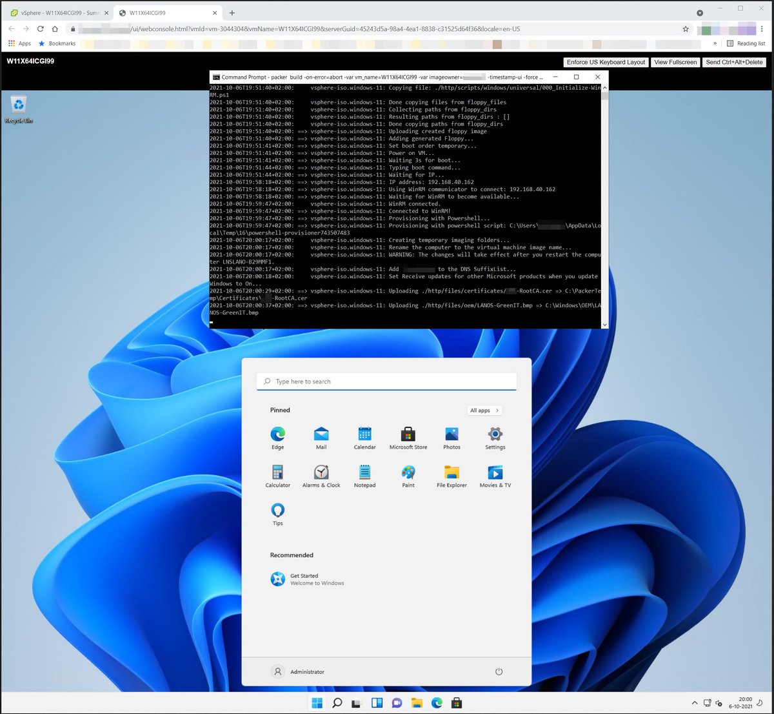Image resolution: width=774 pixels, height=714 pixels.
Task: Open Microsoft Store from the taskbar
Action: (457, 703)
